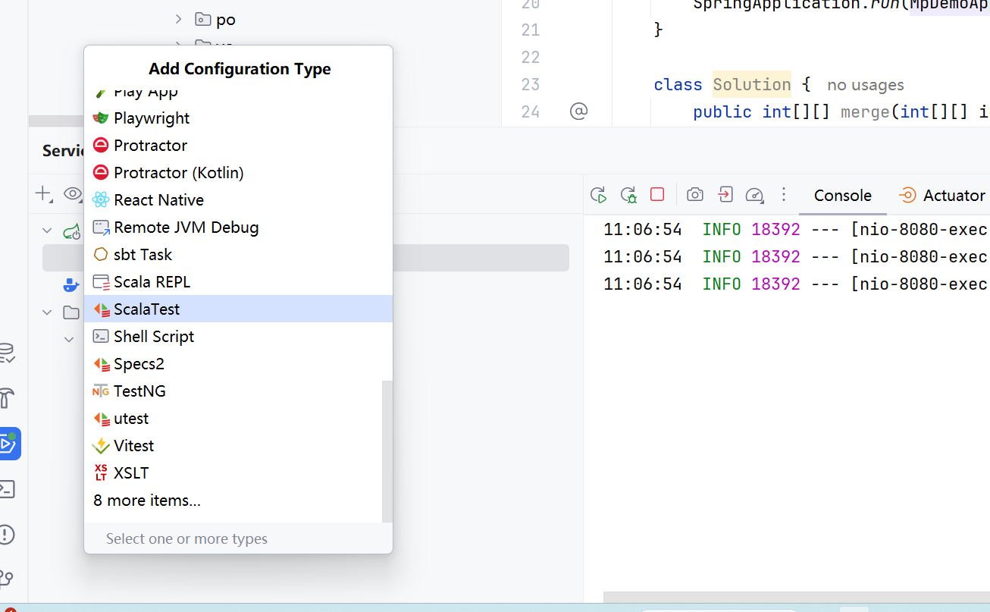990x612 pixels.
Task: Collapse the nested chevron below the folder node
Action: 69,340
